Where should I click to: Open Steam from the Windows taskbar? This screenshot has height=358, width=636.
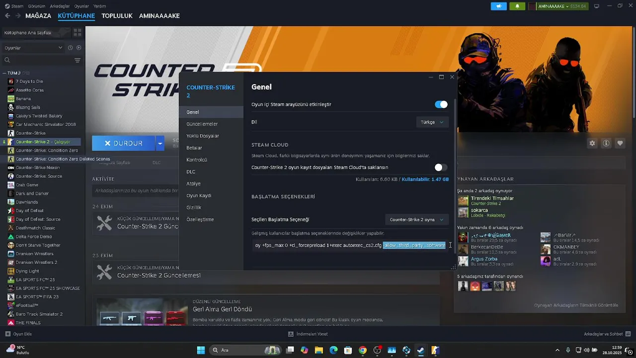coord(420,350)
